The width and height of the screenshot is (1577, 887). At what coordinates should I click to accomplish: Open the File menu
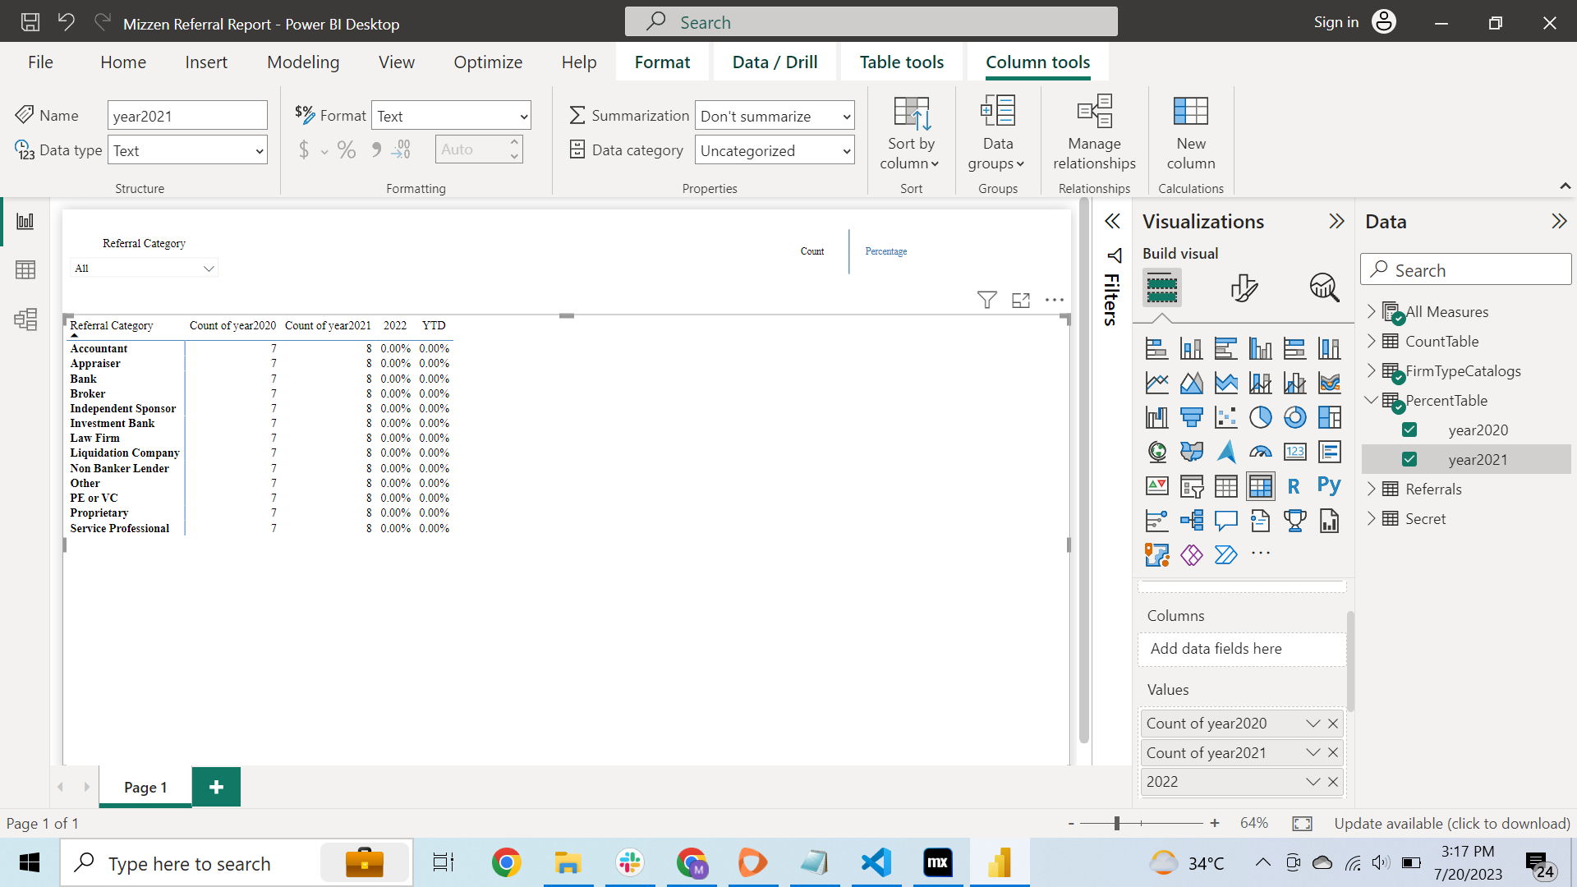(x=40, y=62)
